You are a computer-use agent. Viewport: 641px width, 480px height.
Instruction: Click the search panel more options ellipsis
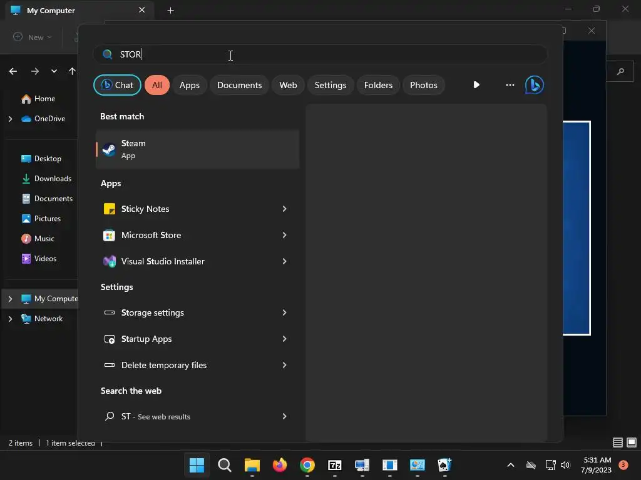[510, 85]
